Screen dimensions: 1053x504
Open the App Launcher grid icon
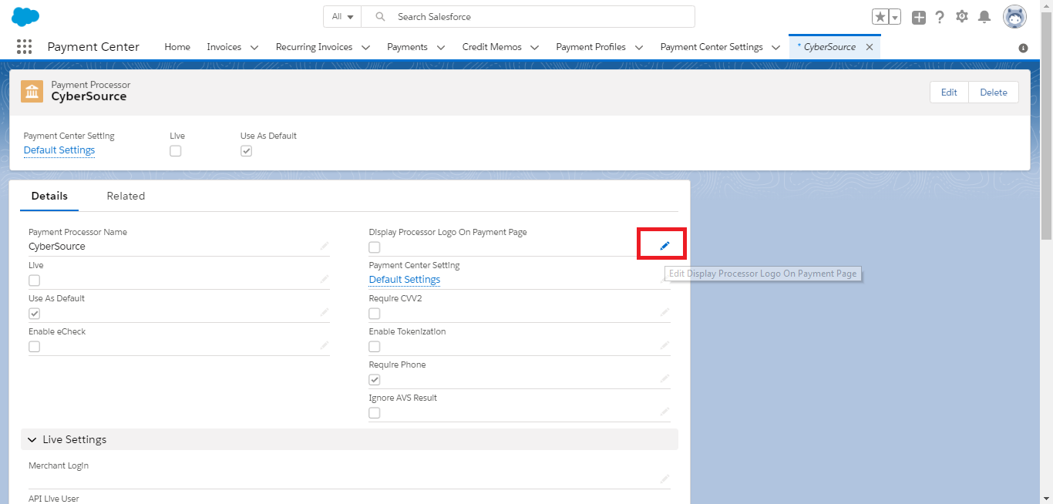pyautogui.click(x=24, y=47)
